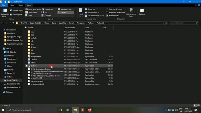Viewport: 201px width, 113px height.
Task: Open Firefox from the taskbar
Action: [x=90, y=110]
